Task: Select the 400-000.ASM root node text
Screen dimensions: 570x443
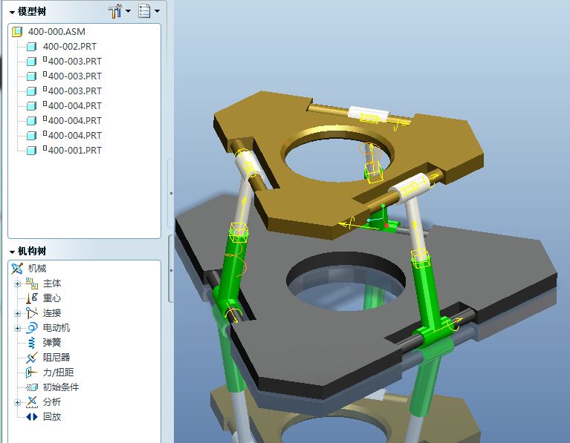Action: tap(56, 32)
